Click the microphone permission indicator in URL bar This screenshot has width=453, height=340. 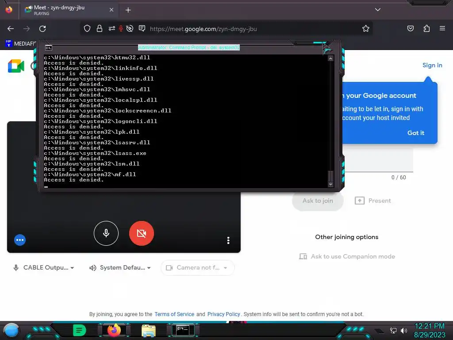tap(121, 28)
